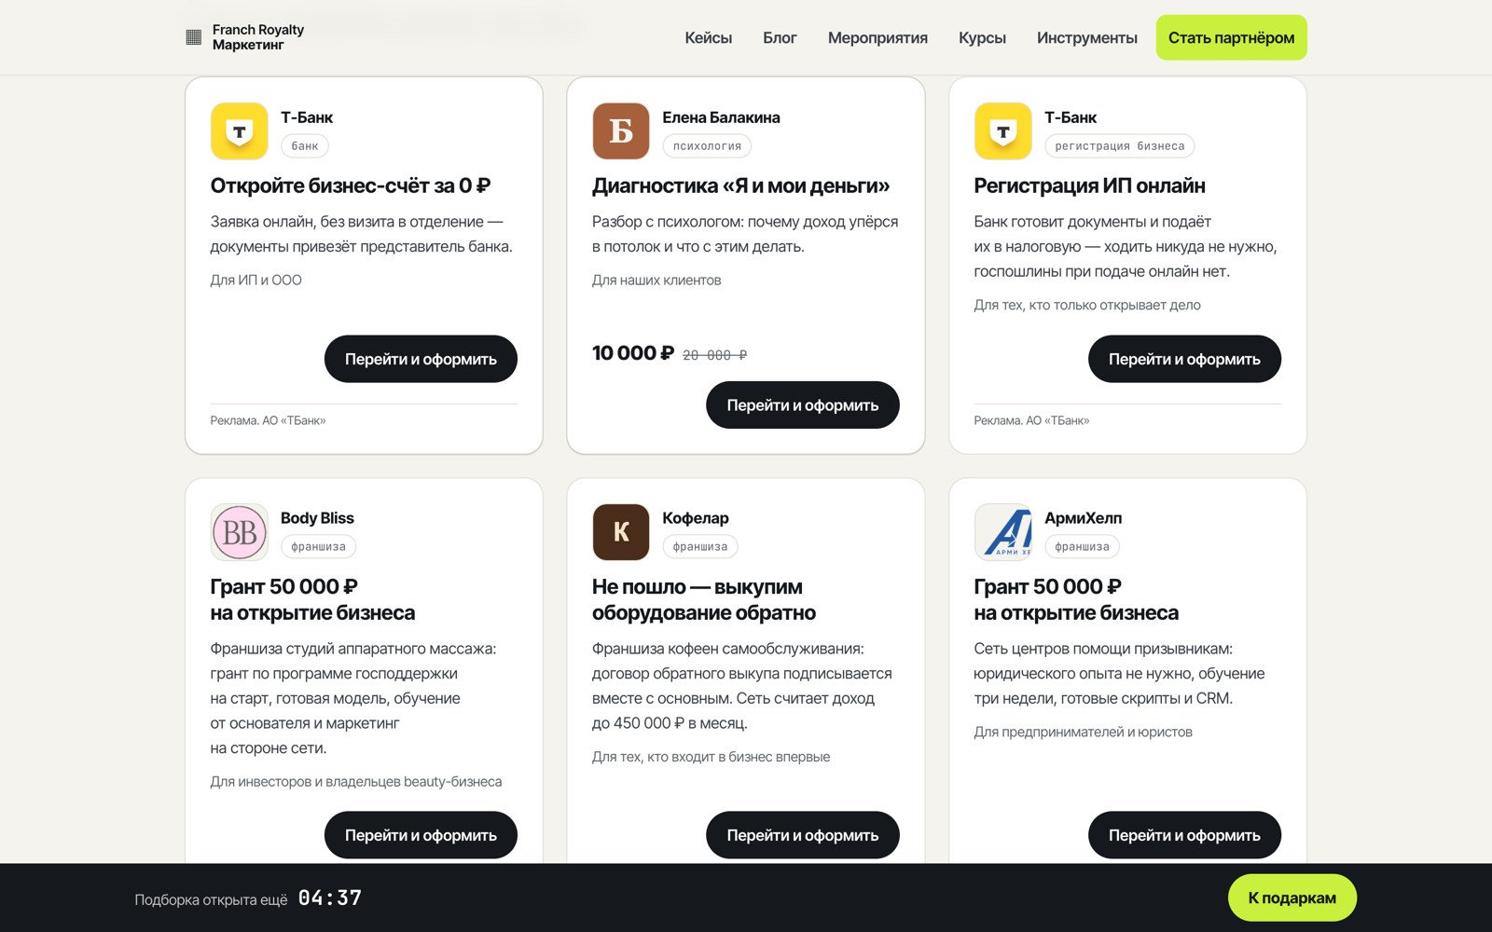
Task: Click the 04:37 countdown timer
Action: click(330, 898)
